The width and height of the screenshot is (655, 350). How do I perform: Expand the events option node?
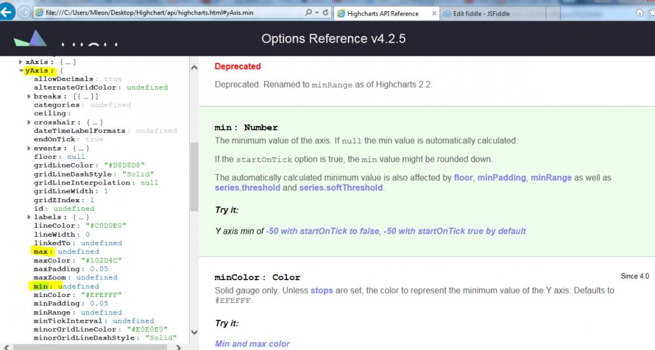(29, 148)
